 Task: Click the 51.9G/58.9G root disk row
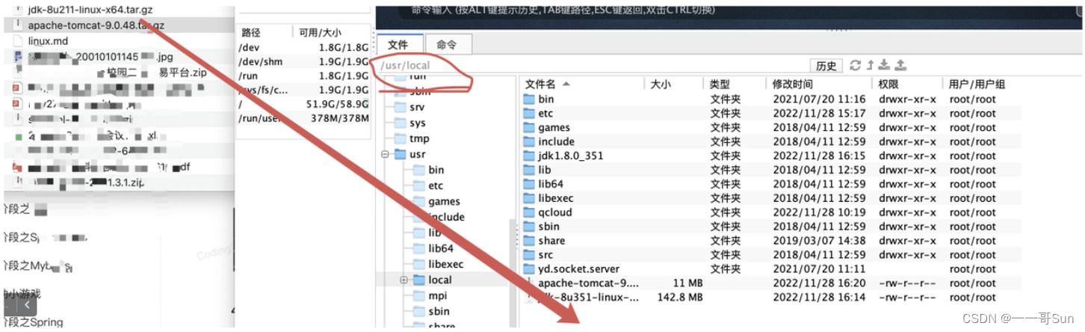[303, 104]
